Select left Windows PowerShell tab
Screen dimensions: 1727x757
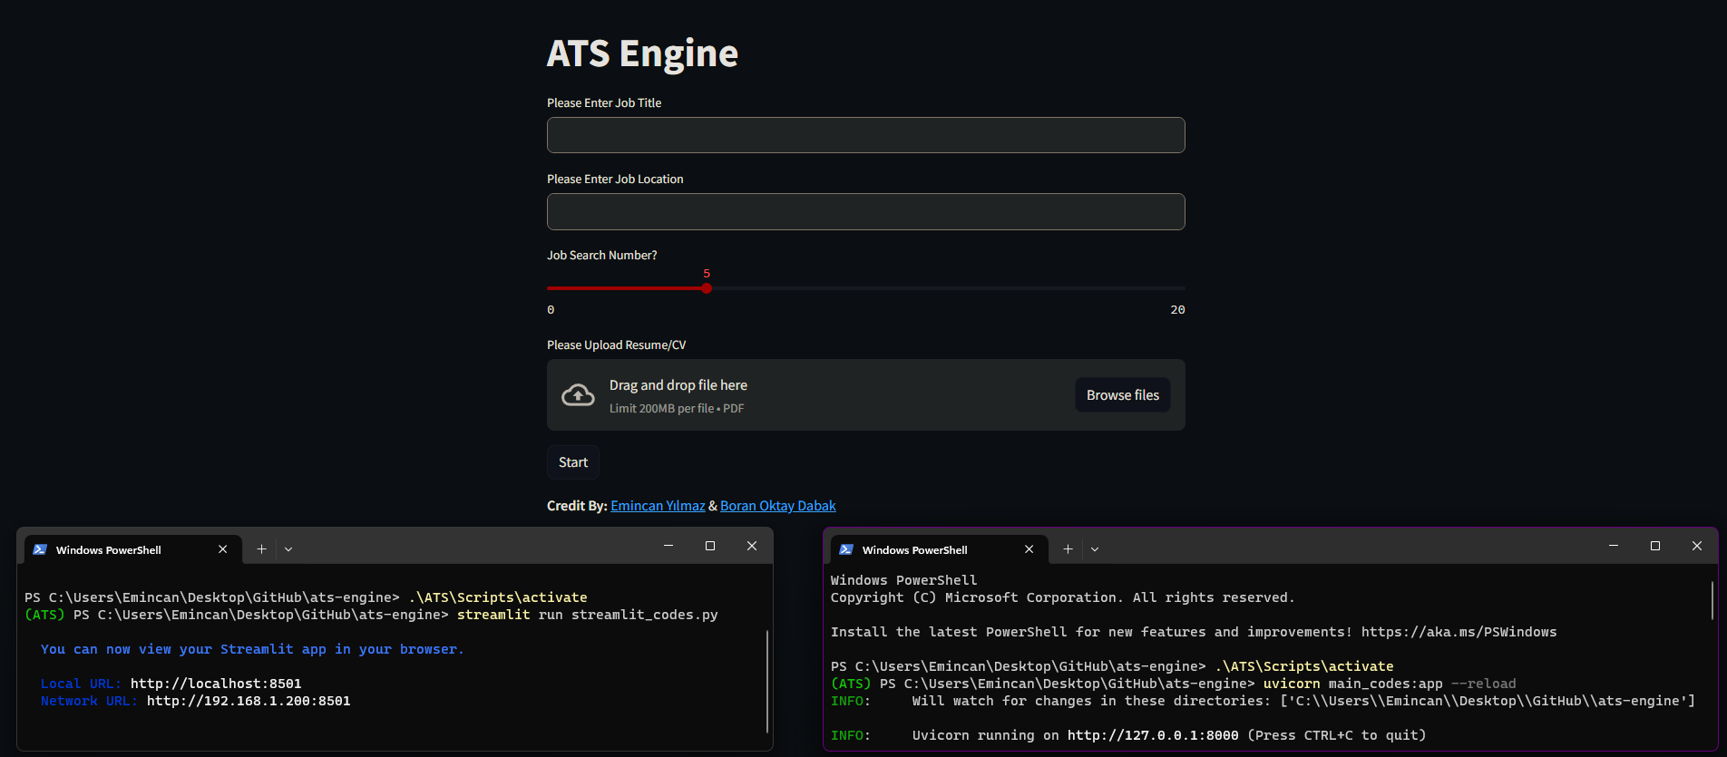point(132,549)
